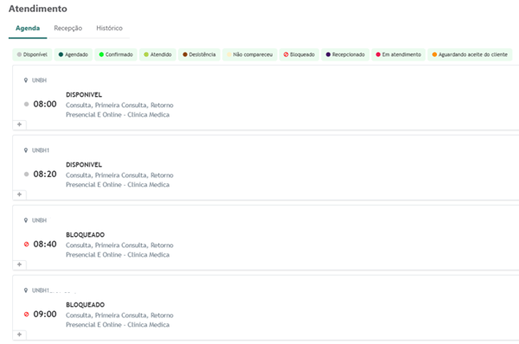Screen dimensions: 519x344
Task: Open the Histórico tab
Action: point(109,29)
